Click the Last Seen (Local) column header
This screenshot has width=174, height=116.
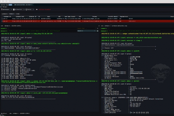point(70,17)
